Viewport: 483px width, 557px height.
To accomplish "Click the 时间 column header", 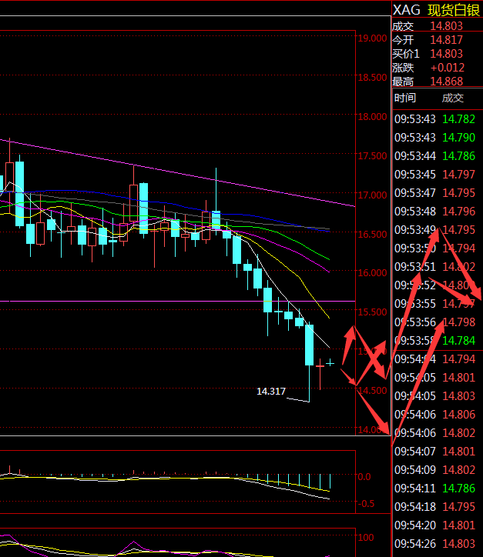I will (405, 98).
